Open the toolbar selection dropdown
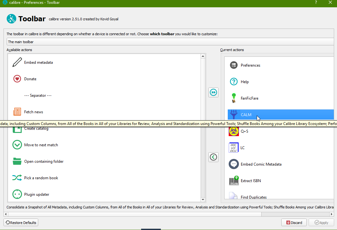 (x=170, y=42)
